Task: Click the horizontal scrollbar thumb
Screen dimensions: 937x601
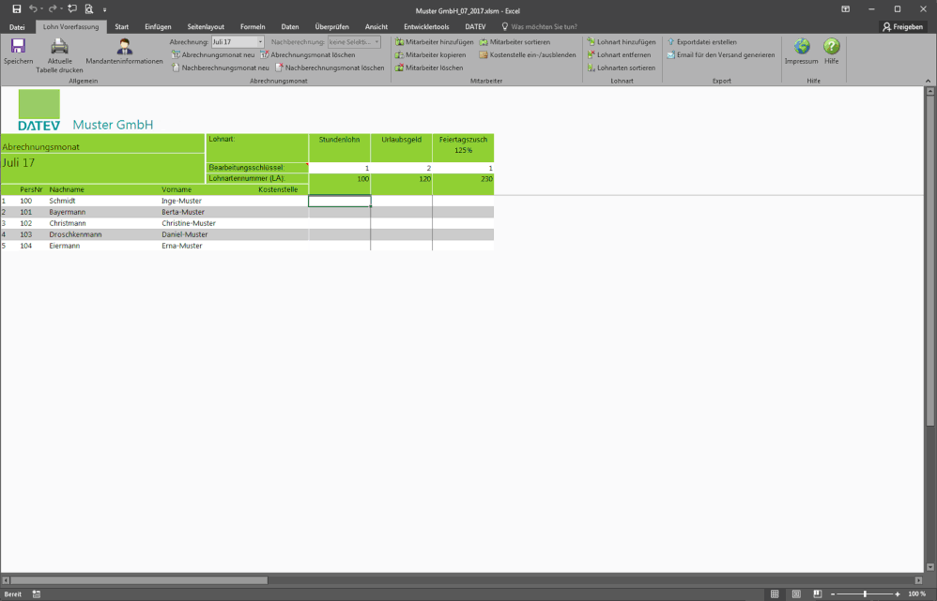Action: 139,580
